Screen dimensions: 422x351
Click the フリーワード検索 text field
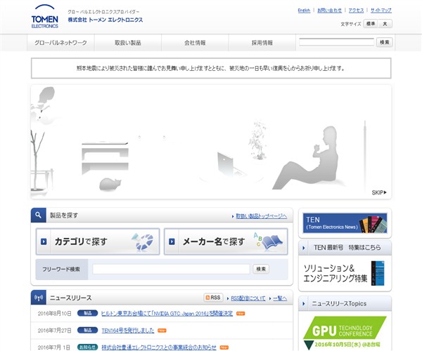click(171, 269)
